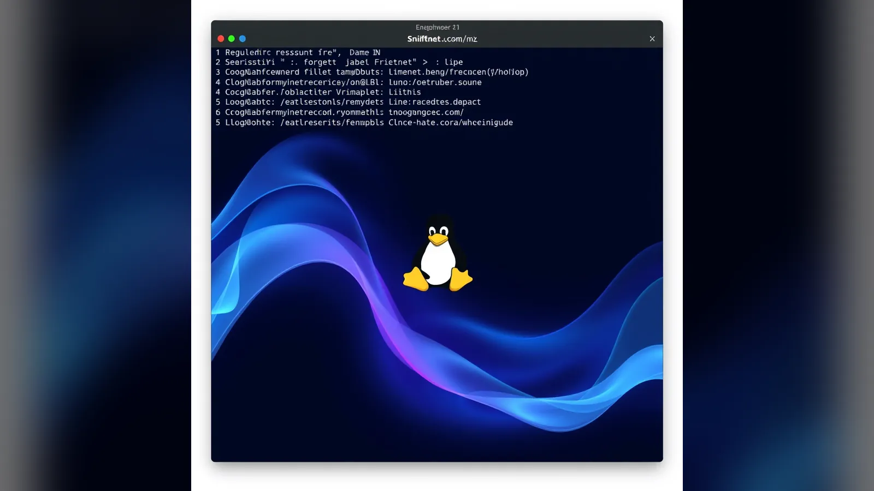The width and height of the screenshot is (874, 491).
Task: Select line ending 'Clnce-hate.cora/whceinigude'
Action: (x=364, y=123)
